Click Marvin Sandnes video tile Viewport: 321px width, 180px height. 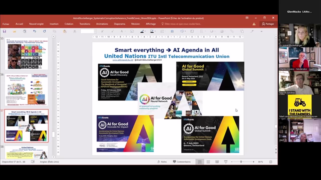[300, 82]
